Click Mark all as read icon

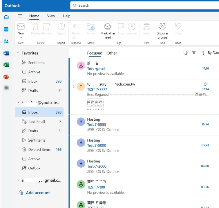click(108, 26)
